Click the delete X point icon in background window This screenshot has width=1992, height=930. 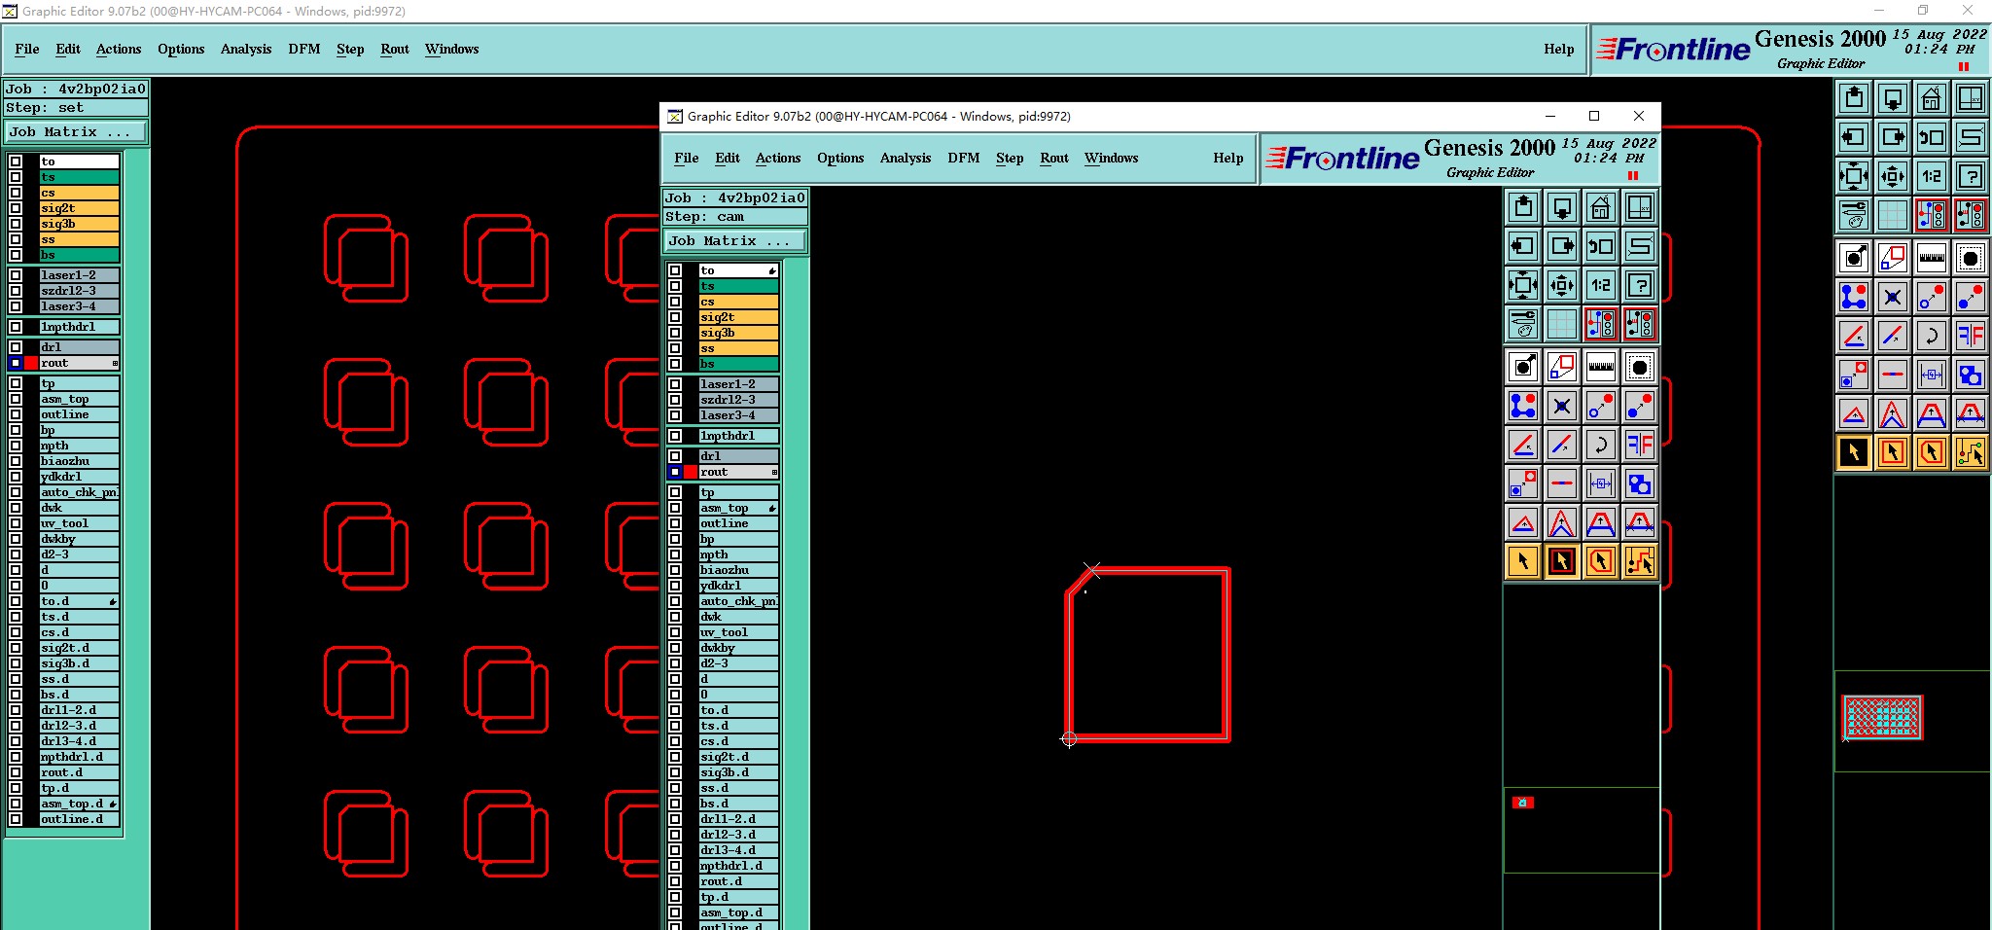pos(1893,297)
